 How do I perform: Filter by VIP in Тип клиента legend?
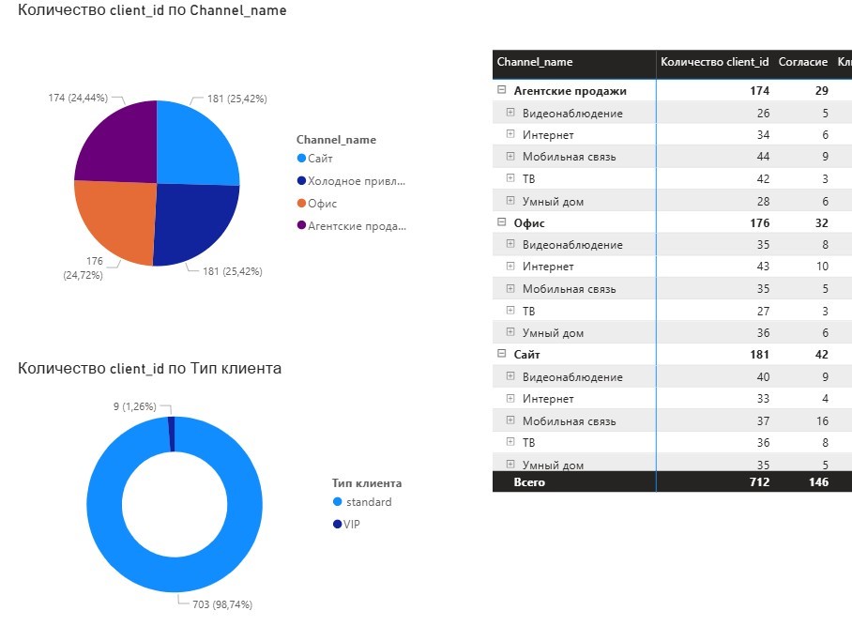[351, 525]
